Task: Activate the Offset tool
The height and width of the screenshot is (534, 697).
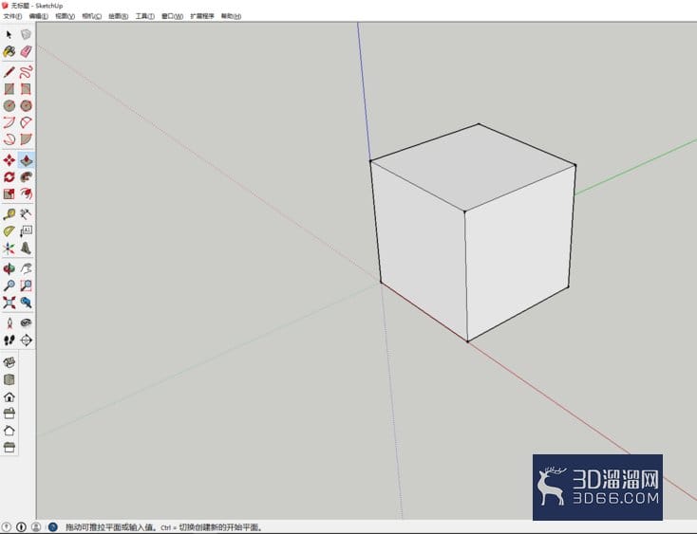Action: (x=26, y=194)
